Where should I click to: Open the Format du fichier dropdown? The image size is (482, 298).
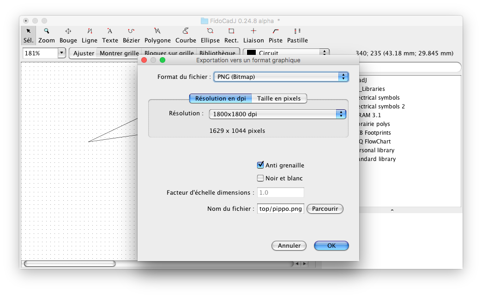281,77
